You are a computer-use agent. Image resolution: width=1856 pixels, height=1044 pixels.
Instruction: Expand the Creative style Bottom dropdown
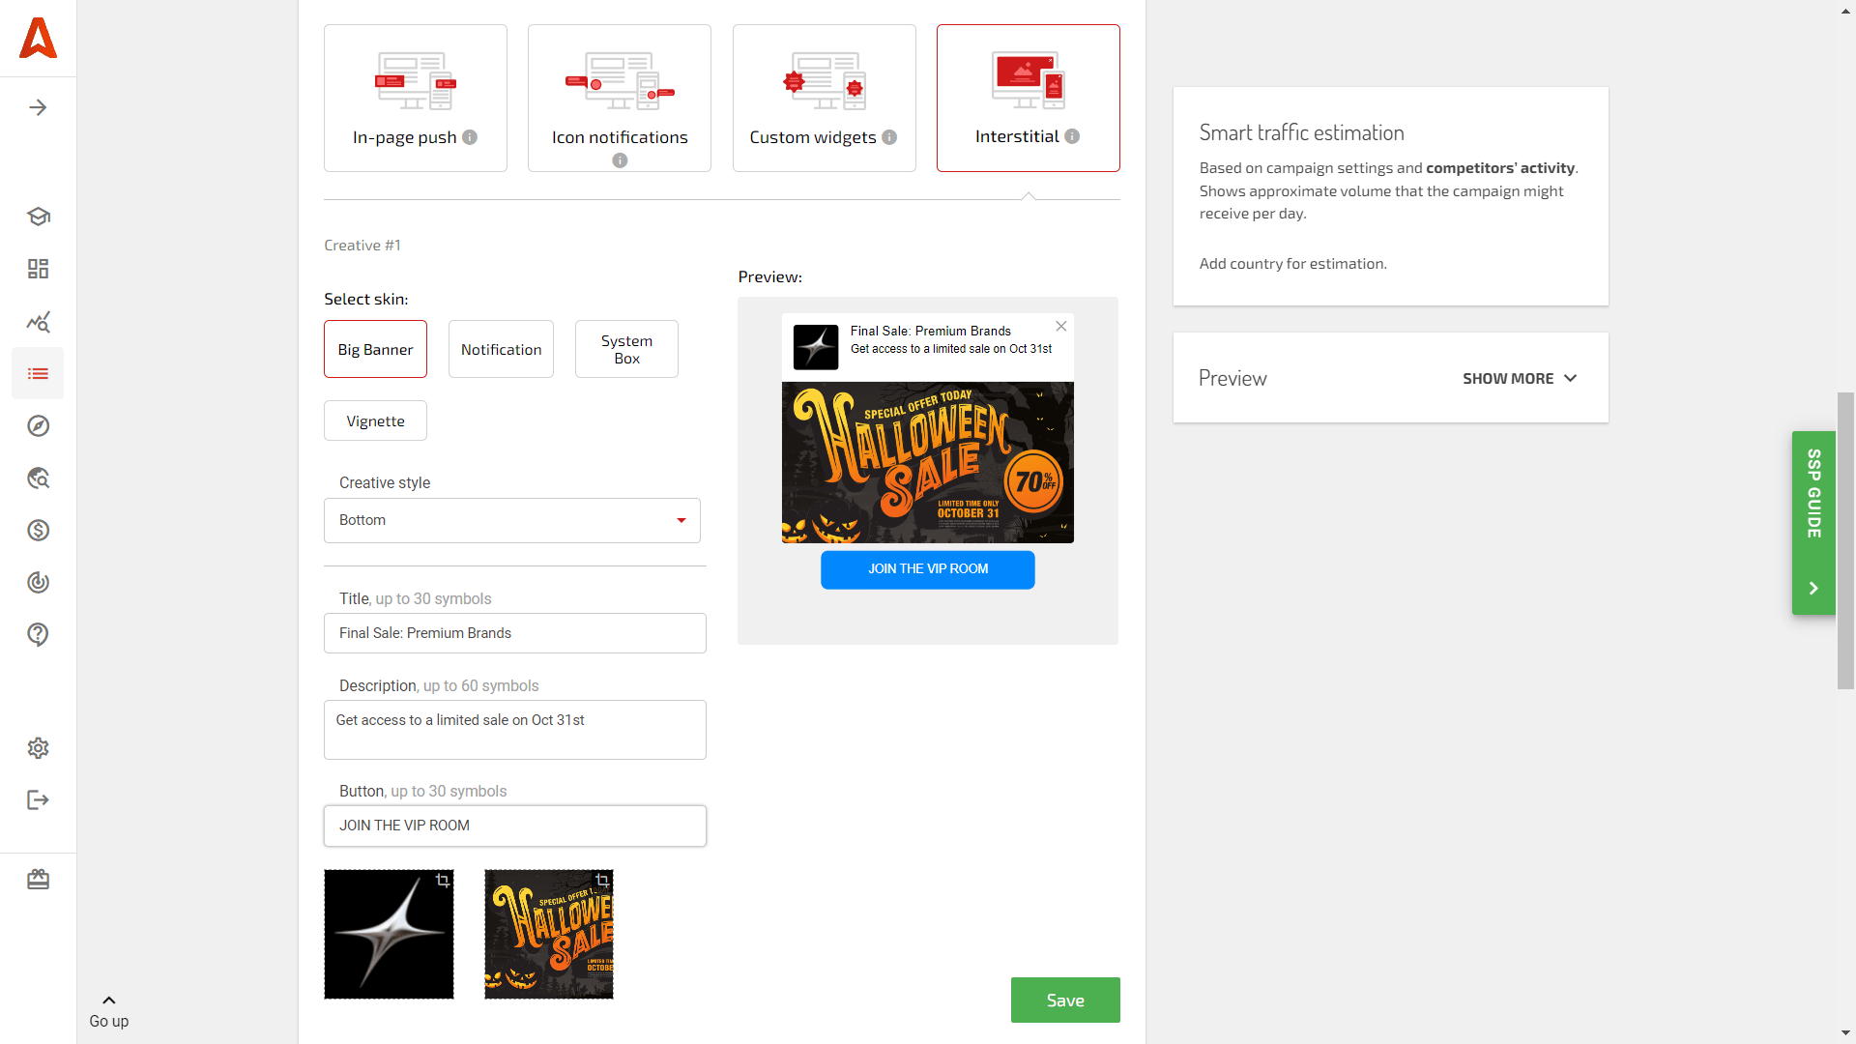(681, 520)
